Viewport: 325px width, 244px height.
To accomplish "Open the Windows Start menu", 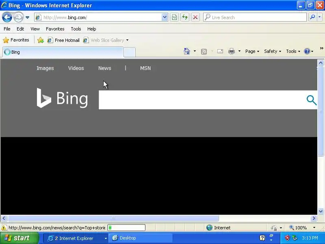I will (19, 238).
